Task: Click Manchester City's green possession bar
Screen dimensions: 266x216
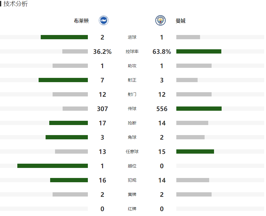Action: (199, 51)
